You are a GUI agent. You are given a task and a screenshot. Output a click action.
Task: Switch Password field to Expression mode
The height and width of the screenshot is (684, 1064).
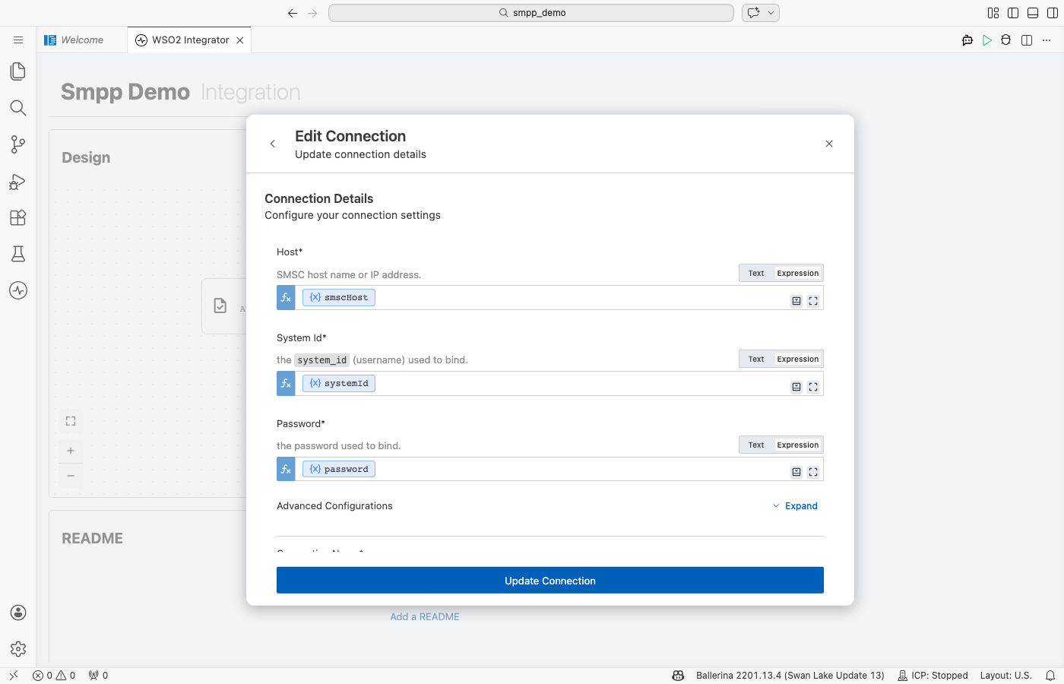tap(798, 445)
